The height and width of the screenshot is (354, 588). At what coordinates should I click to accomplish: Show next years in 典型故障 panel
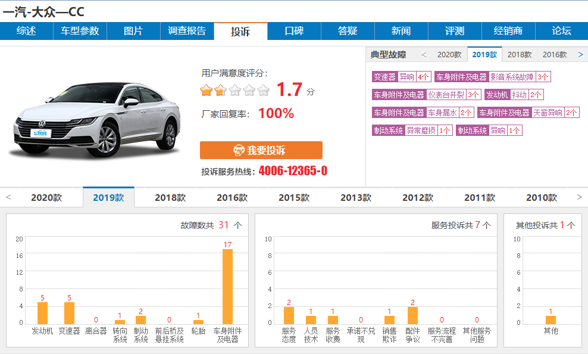pyautogui.click(x=580, y=55)
